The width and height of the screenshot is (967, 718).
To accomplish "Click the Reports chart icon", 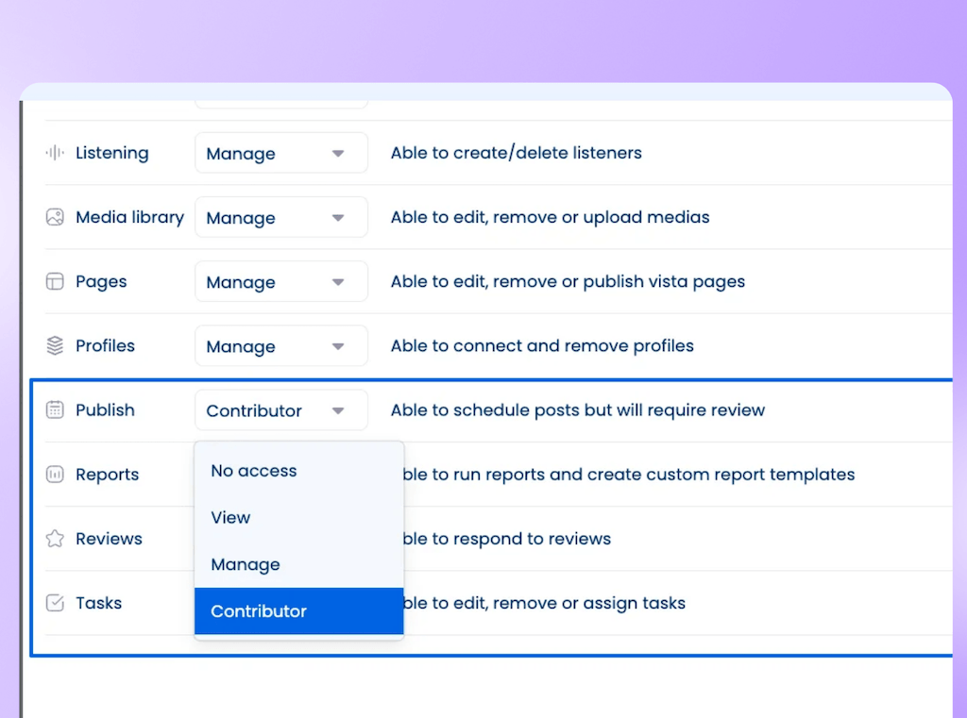I will (x=55, y=475).
